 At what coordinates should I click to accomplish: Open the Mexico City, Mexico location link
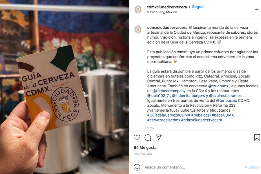click(x=162, y=12)
